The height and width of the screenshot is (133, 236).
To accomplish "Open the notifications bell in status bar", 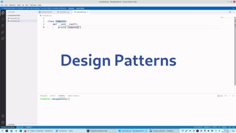I will (233, 127).
